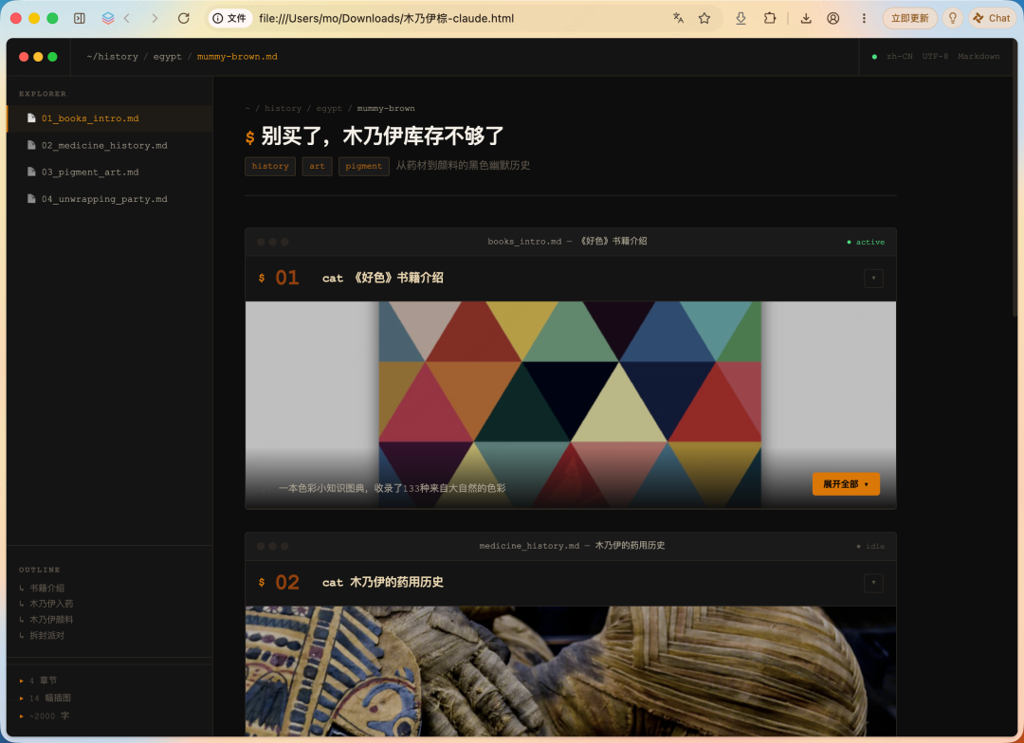Click 展开全部 expand all button
This screenshot has height=743, width=1024.
point(846,483)
